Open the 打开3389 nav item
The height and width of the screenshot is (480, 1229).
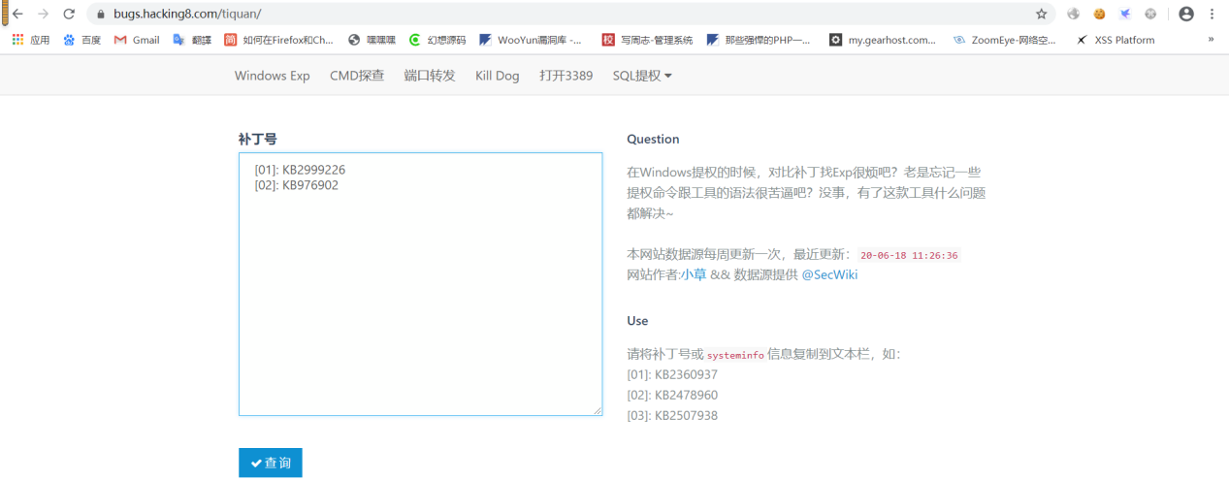tap(566, 76)
